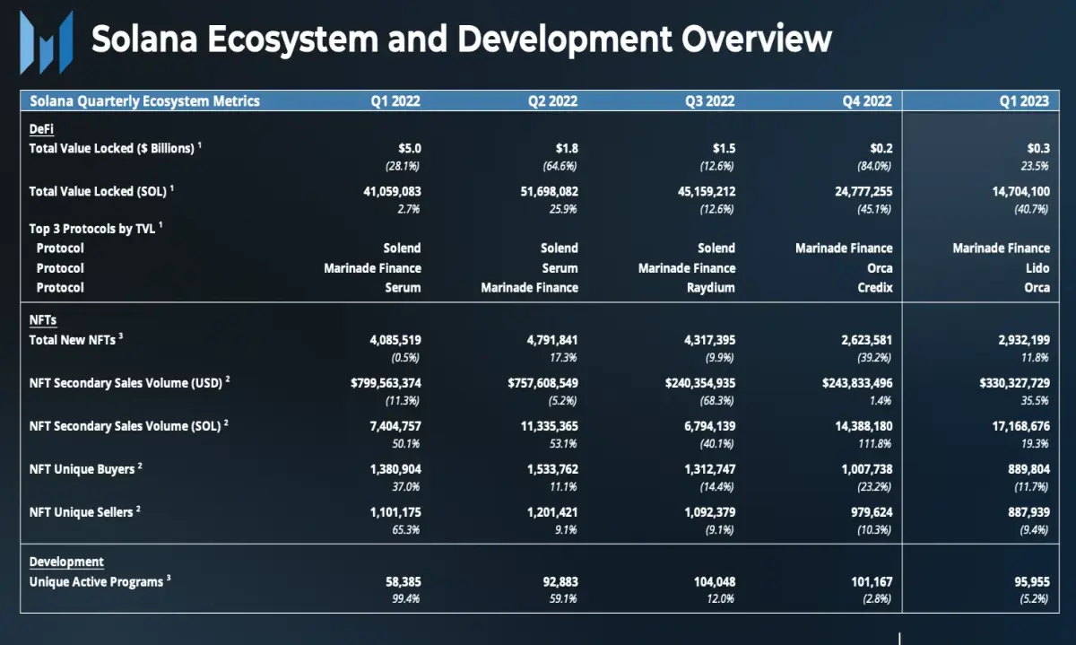Click the "Q4 2022" column header

(867, 101)
